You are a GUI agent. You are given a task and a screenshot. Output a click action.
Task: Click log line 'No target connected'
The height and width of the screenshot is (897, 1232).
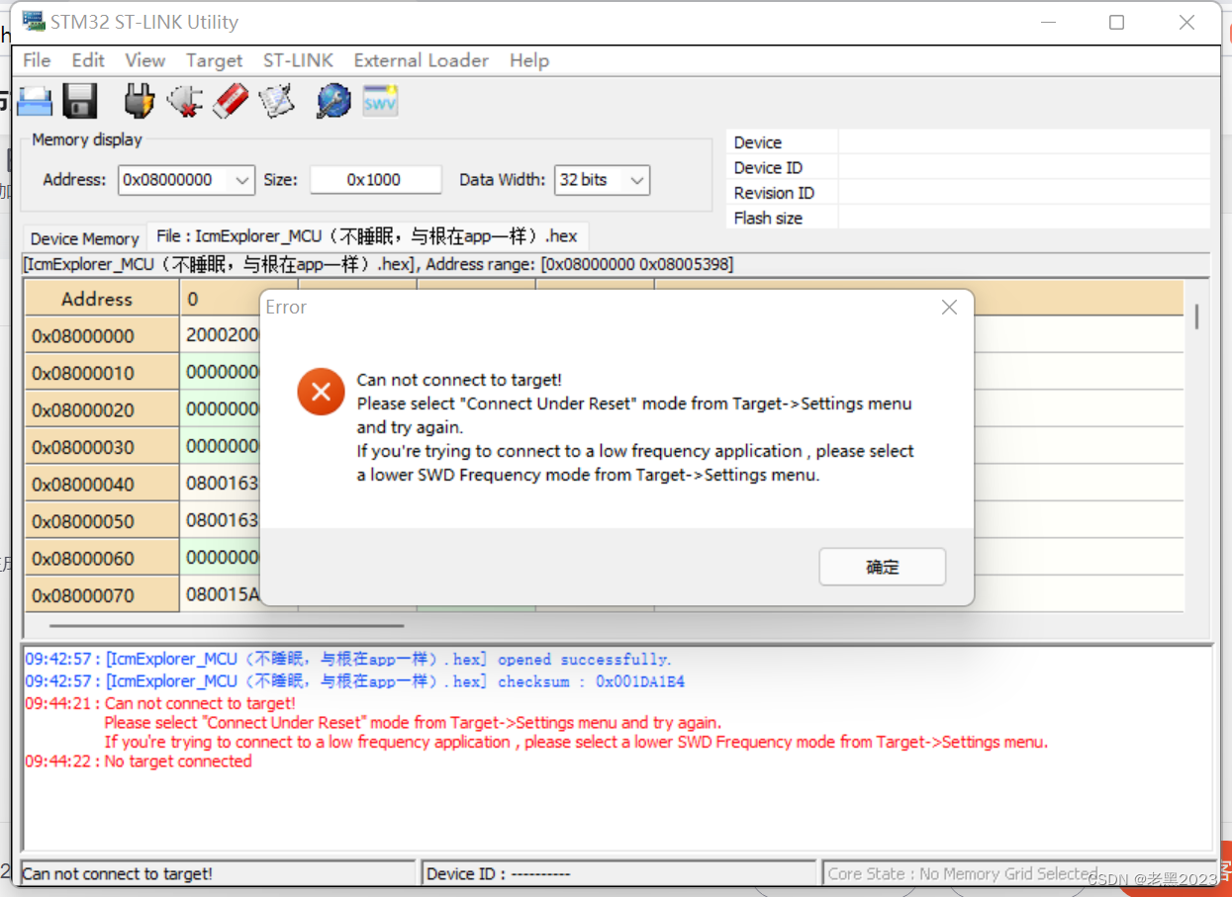[139, 762]
